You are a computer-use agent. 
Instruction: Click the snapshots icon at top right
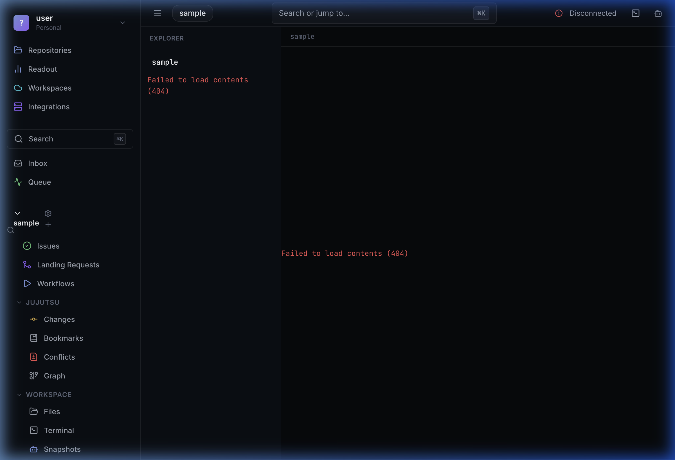(658, 13)
